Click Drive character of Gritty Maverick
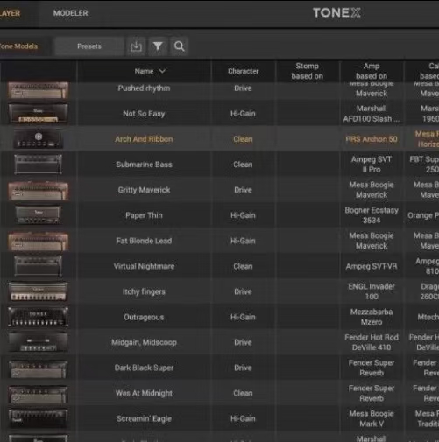Screen dimensions: 439x442 pos(243,190)
